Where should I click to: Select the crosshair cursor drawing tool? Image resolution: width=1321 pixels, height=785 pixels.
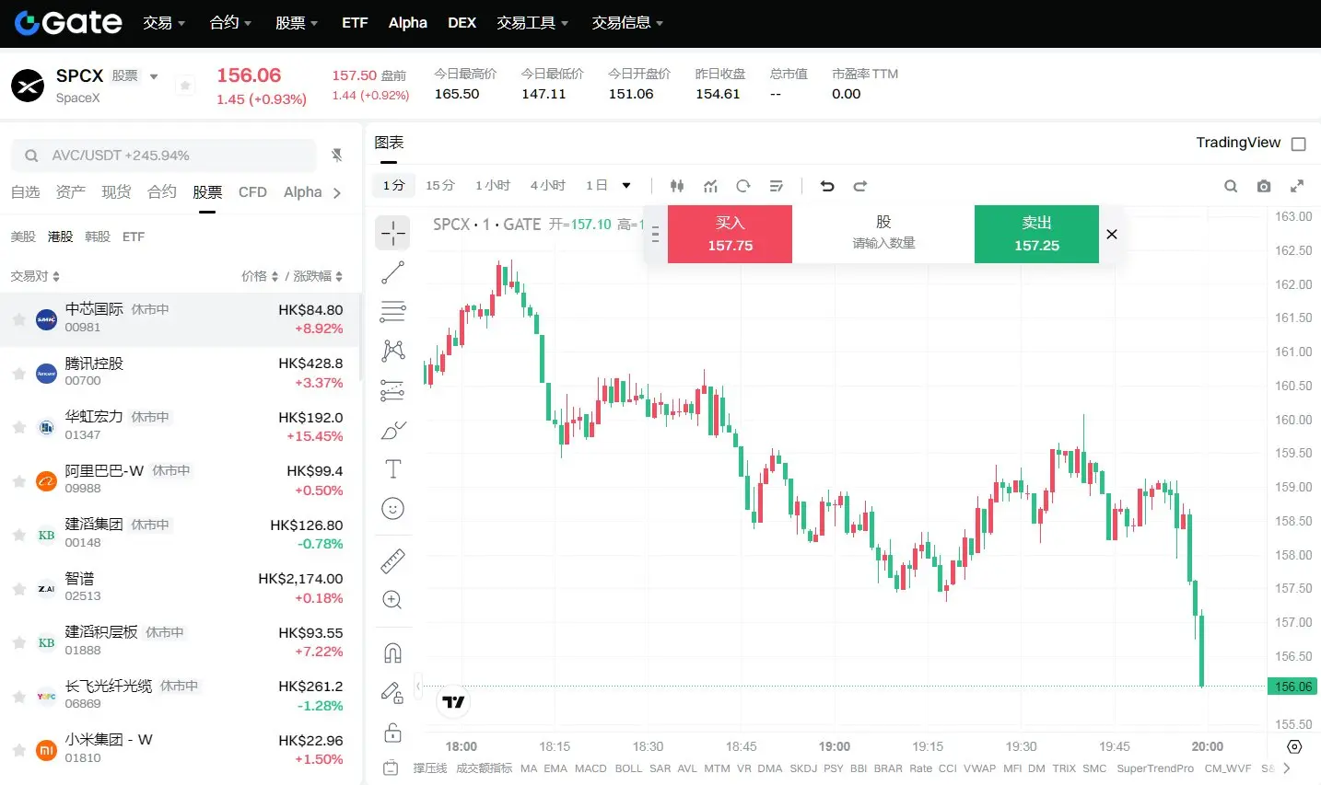click(x=393, y=233)
